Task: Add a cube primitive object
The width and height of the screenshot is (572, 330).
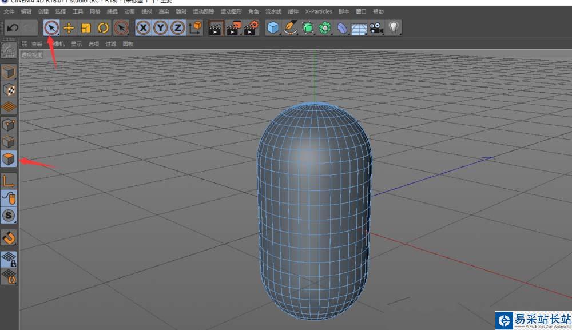Action: point(273,27)
